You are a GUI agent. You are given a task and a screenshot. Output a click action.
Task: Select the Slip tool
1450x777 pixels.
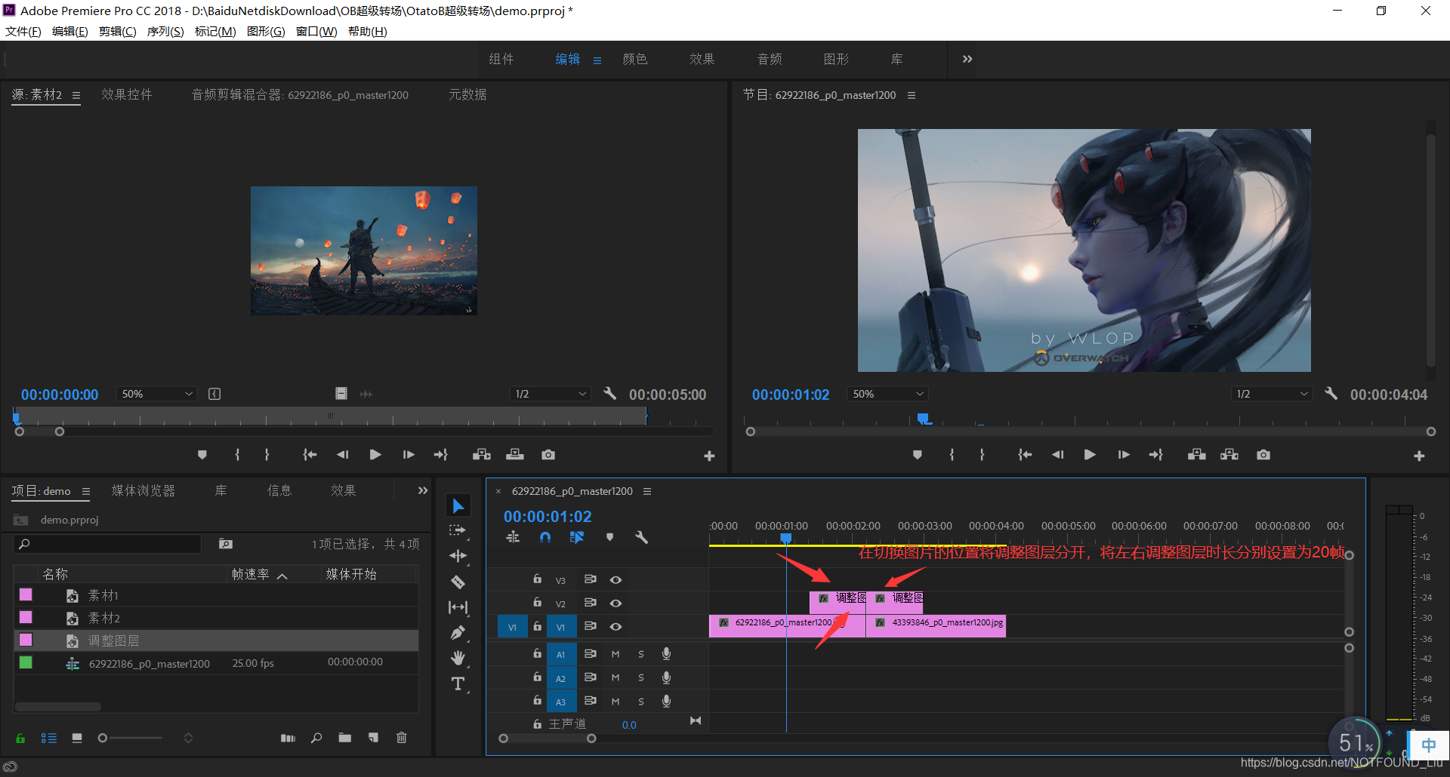[458, 607]
